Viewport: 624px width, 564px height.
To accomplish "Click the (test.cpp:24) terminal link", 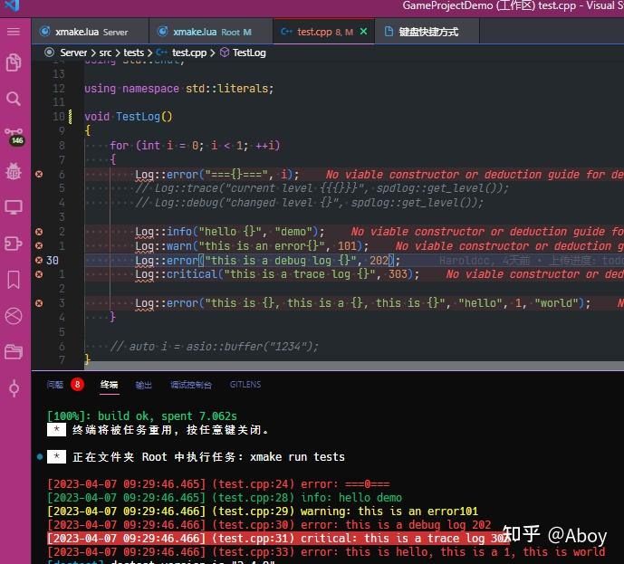I will pos(253,484).
